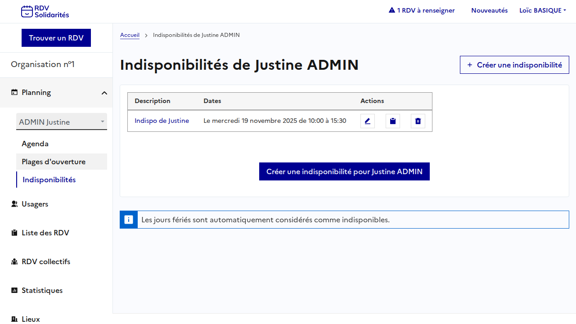Screen dimensions: 576x324
Task: Click the pencil edit icon for Indispo de Justine
Action: pyautogui.click(x=368, y=121)
